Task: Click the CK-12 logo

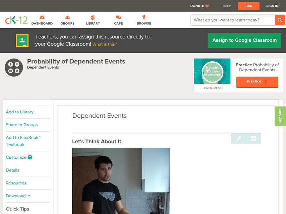Action: pos(16,20)
